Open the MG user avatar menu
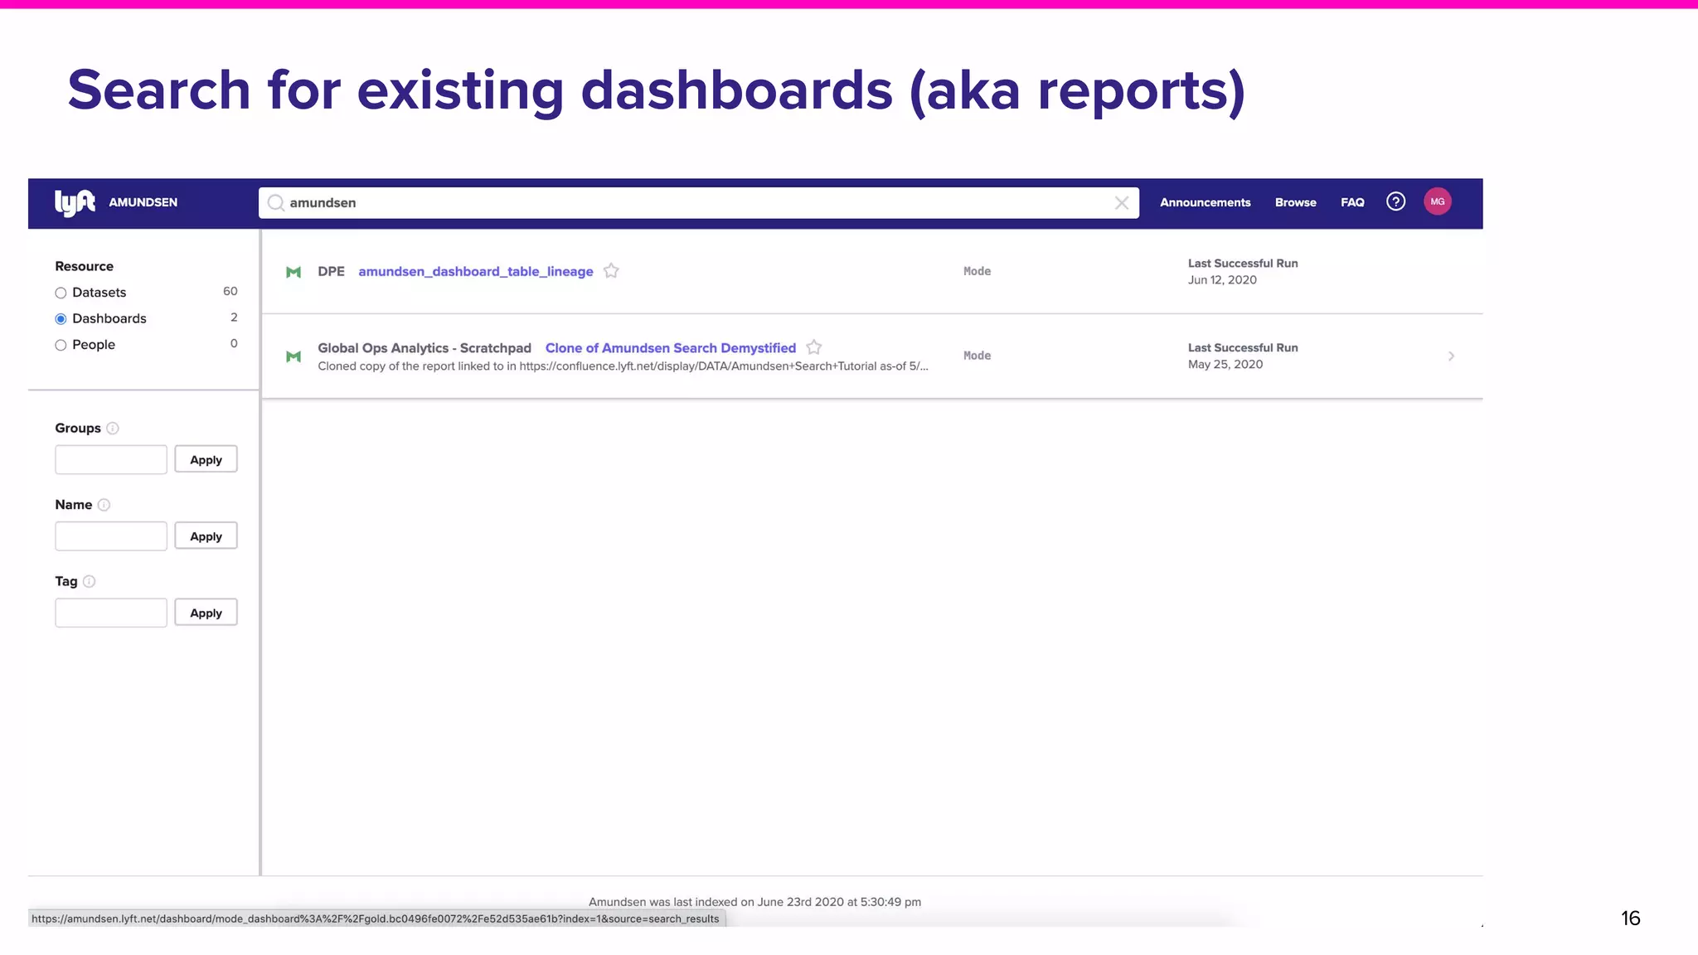Screen dimensions: 1698x955 [x=1438, y=201]
